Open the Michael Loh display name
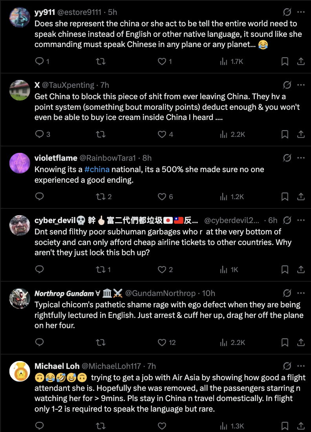This screenshot has height=432, width=311. pyautogui.click(x=57, y=366)
